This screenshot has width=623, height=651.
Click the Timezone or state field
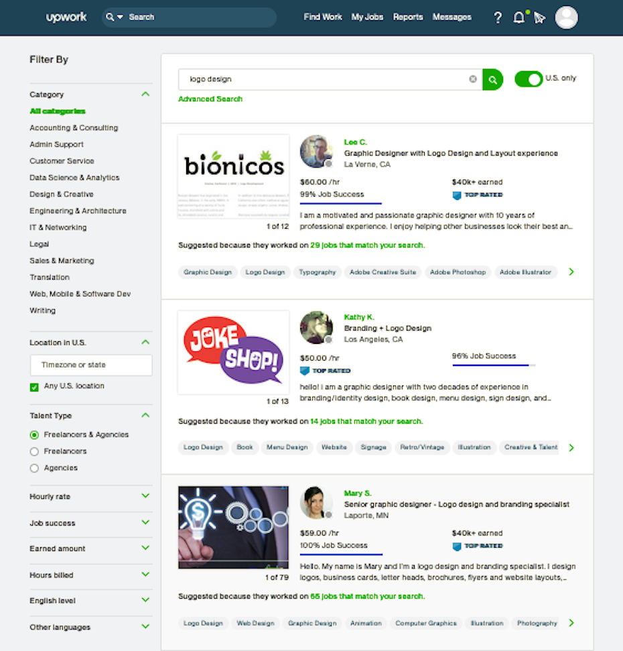(x=91, y=365)
